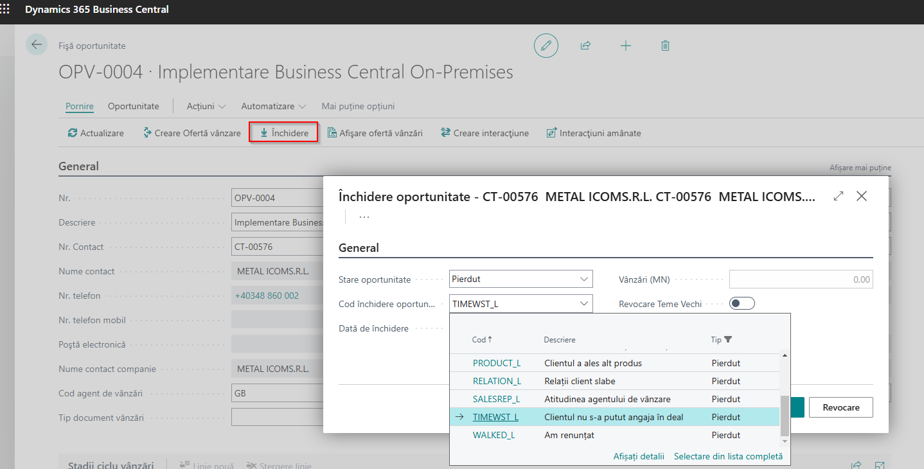Image resolution: width=924 pixels, height=469 pixels.
Task: Toggle the Revocare Teme Vechi switch
Action: pyautogui.click(x=742, y=303)
